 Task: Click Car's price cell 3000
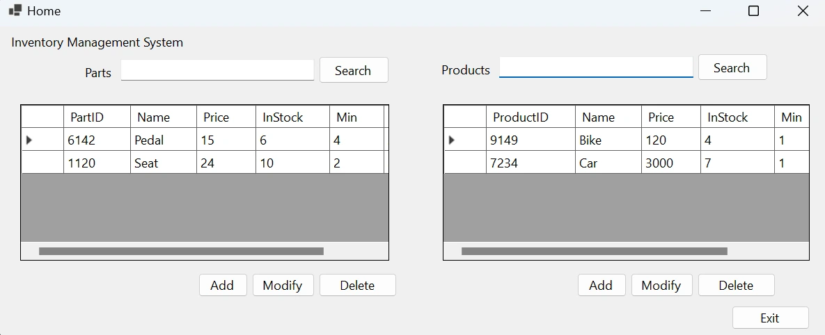point(671,162)
